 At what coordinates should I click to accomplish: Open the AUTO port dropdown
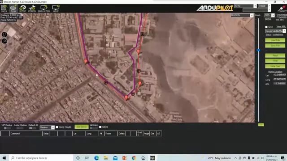coord(255,6)
